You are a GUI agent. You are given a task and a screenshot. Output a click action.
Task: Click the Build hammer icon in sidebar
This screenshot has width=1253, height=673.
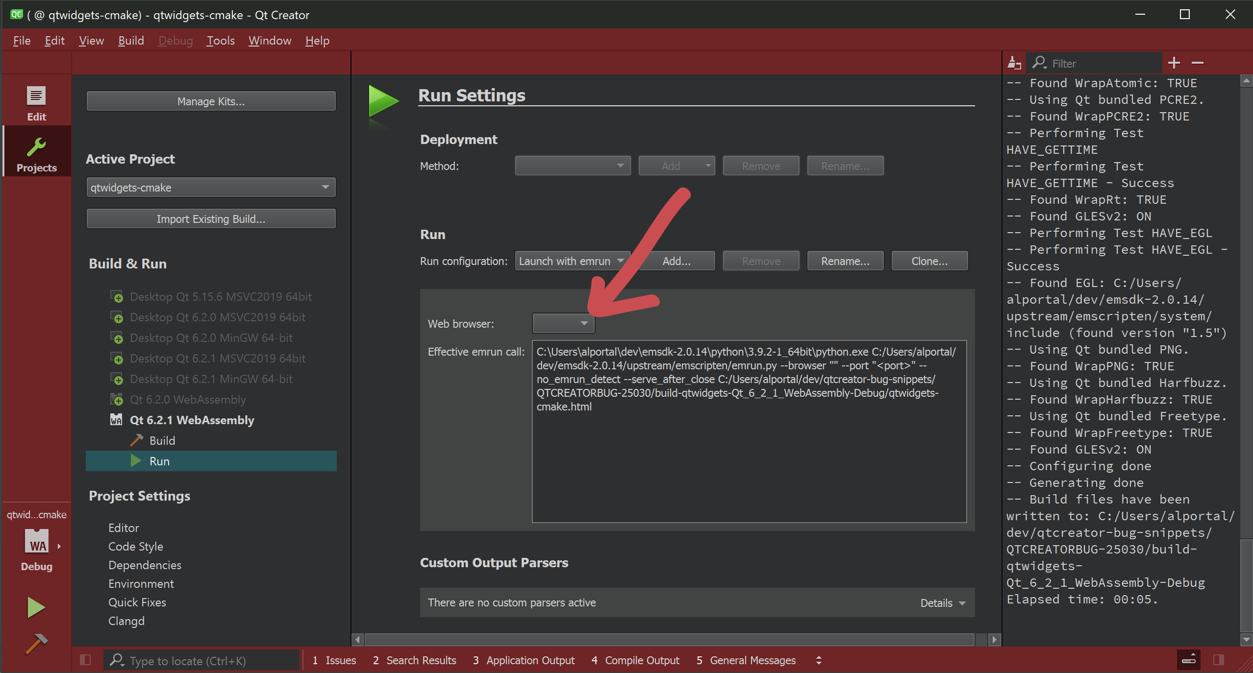[x=36, y=644]
